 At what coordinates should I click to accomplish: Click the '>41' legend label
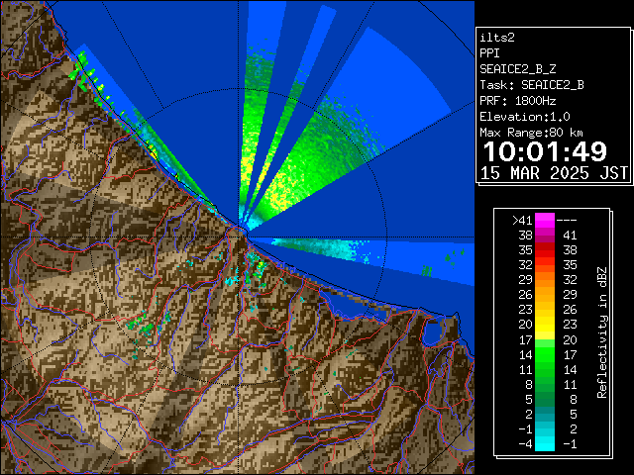tap(522, 221)
